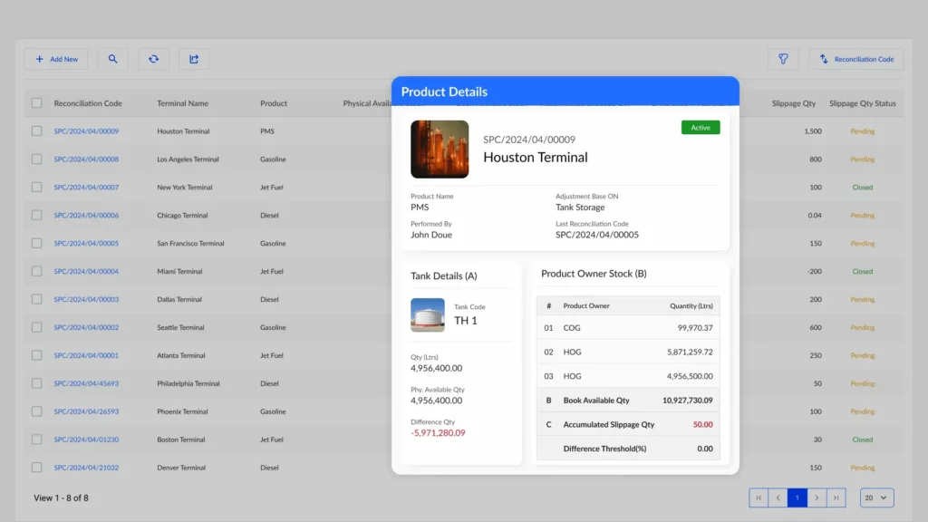Screen dimensions: 928x522
Task: Click the export share icon button
Action: (194, 59)
